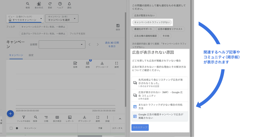Click the horizontal scrollbar under table
Viewport: 253px width, 137px height.
[90, 136]
